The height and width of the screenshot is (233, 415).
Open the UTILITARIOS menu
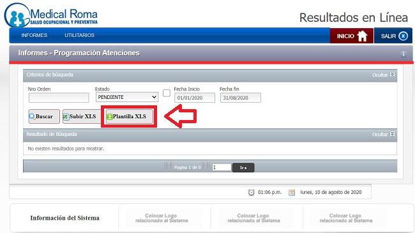coord(79,35)
